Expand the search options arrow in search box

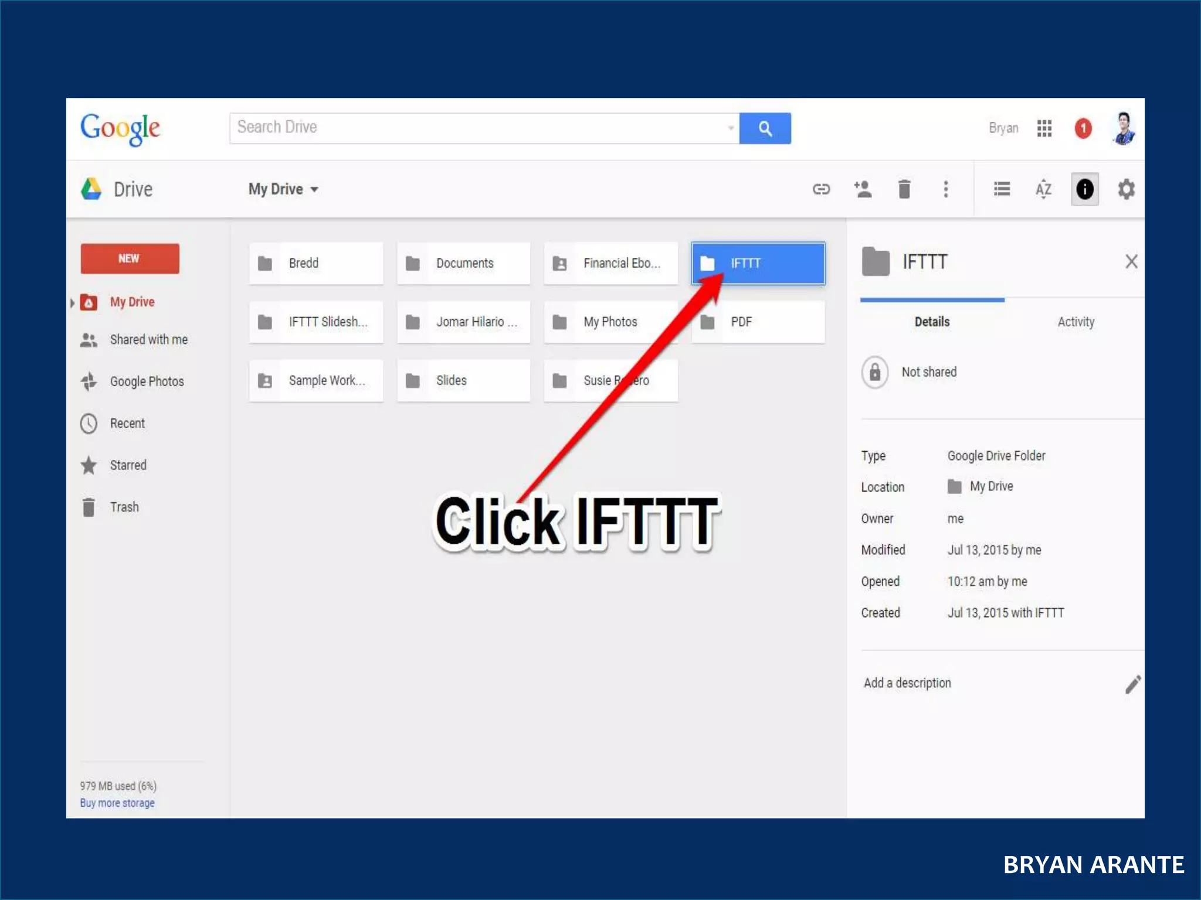[731, 128]
